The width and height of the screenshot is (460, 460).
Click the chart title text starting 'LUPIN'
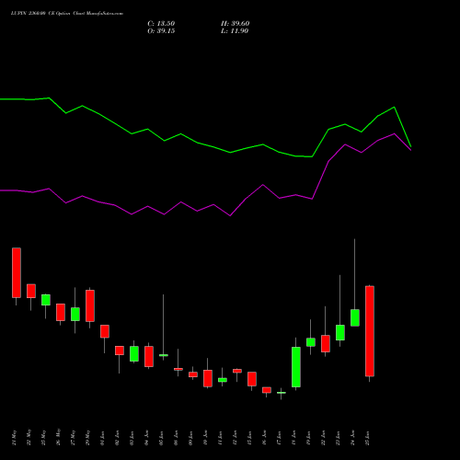point(67,14)
